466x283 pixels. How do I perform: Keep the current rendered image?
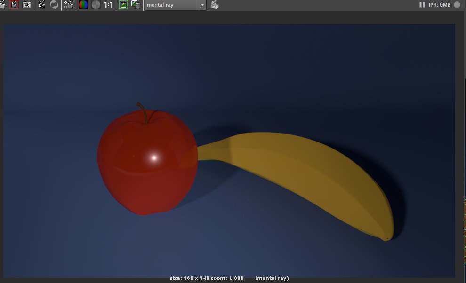tap(123, 5)
